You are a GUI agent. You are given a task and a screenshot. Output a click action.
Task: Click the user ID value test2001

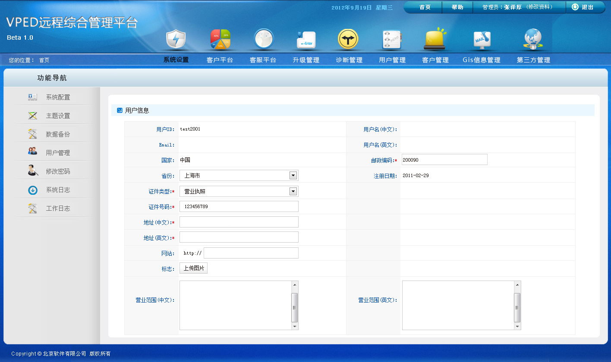point(190,129)
